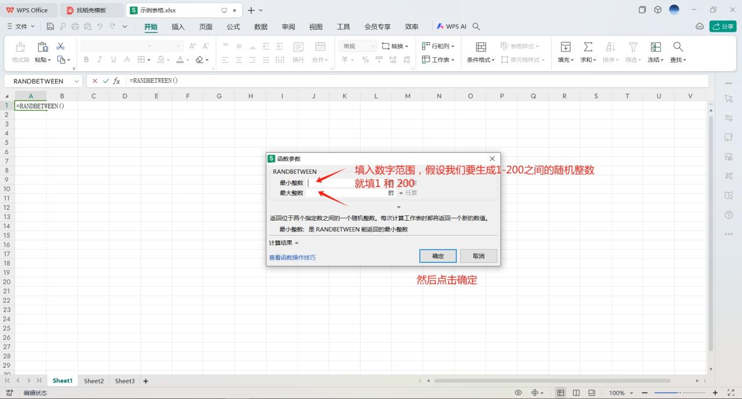Enter full screen mode icon
The width and height of the screenshot is (742, 399).
pyautogui.click(x=731, y=393)
